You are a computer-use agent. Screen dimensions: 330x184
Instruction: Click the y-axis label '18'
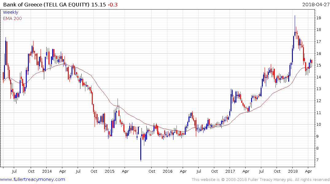[319, 30]
